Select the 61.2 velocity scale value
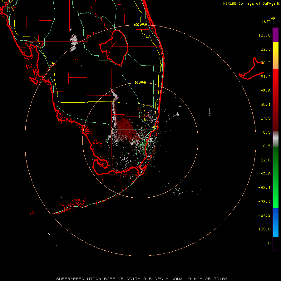 (x=266, y=77)
